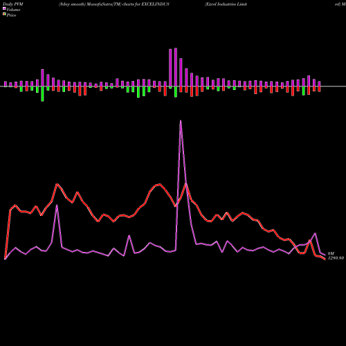Click the 'Daily PVM' title text

tap(13, 4)
